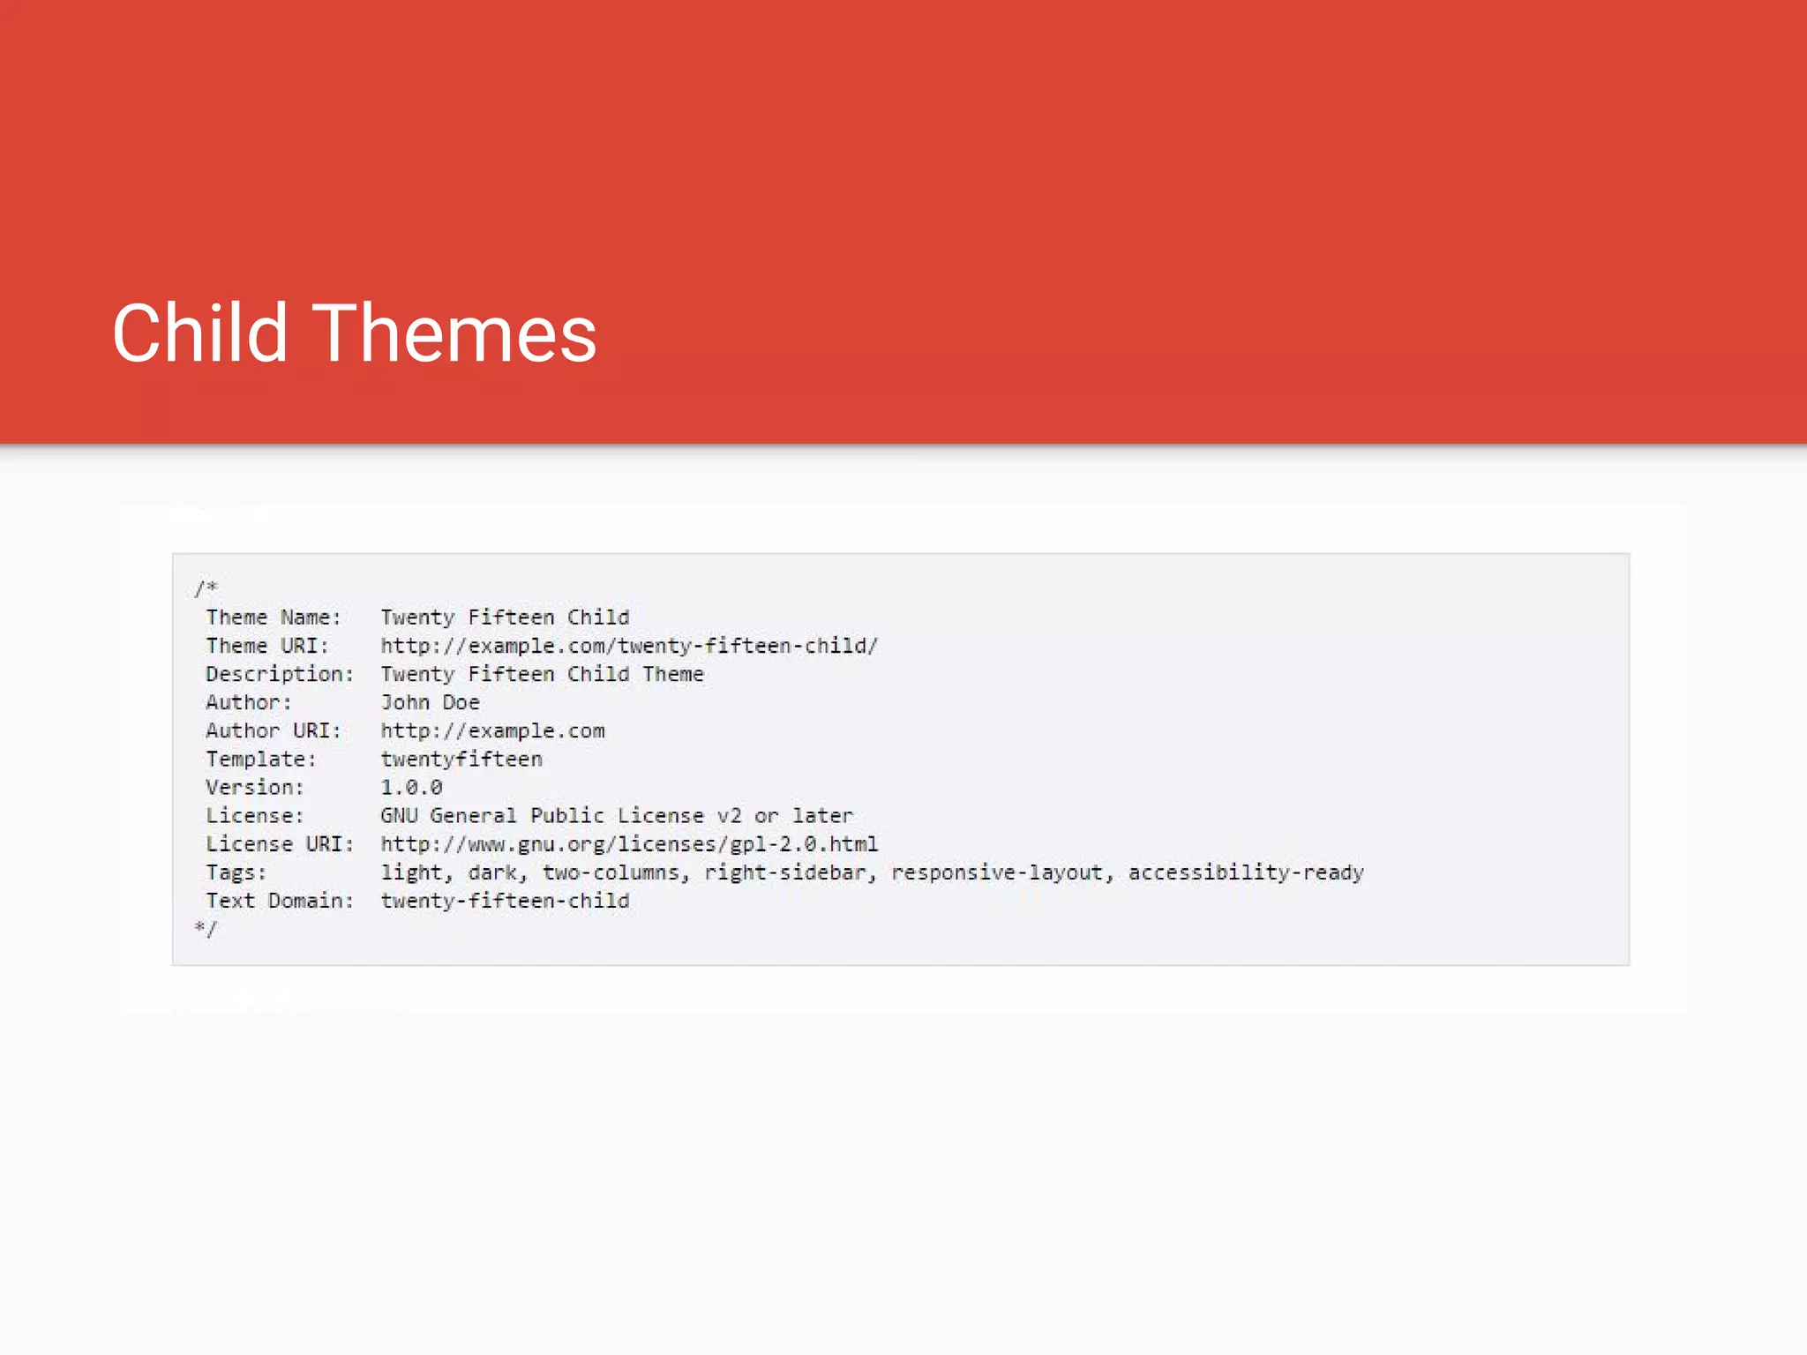Select the 'twentyfifteen' template value
1807x1355 pixels.
click(461, 759)
